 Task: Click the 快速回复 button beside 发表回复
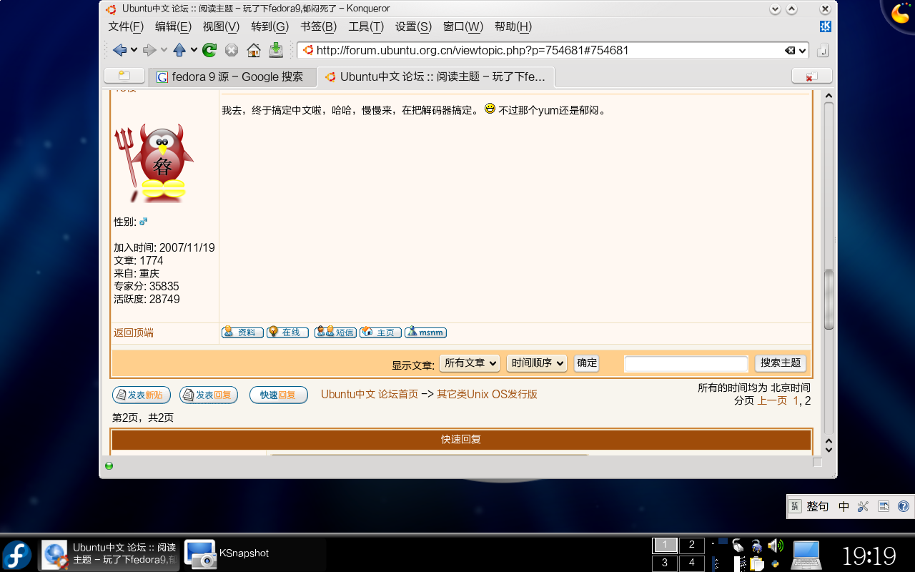click(x=279, y=395)
